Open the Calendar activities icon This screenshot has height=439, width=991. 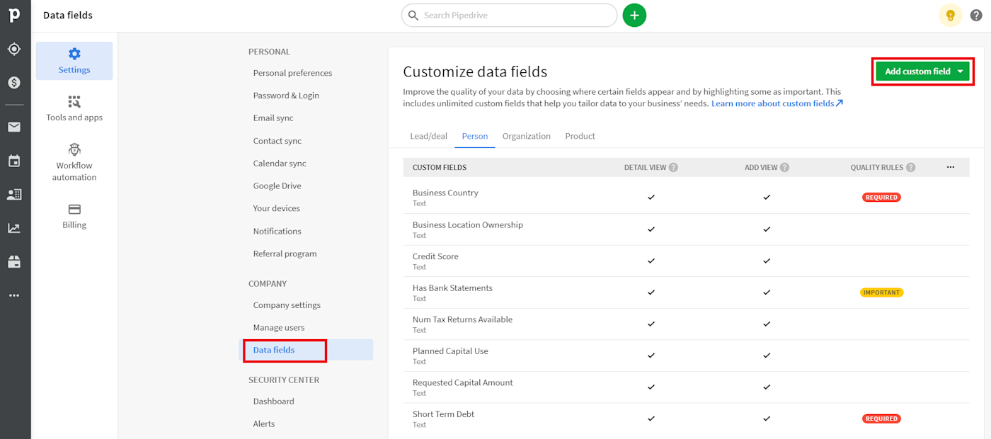[14, 161]
